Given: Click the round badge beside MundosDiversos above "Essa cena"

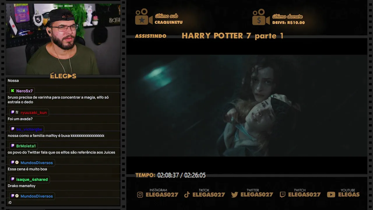Looking at the screenshot, I should click(17, 162).
